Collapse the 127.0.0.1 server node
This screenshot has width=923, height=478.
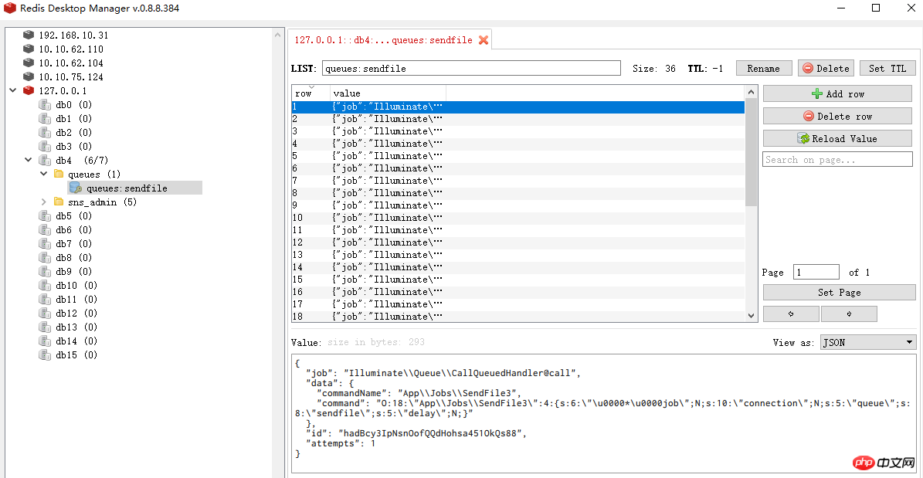pos(13,90)
